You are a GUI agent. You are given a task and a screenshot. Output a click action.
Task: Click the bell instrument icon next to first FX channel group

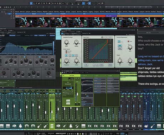(x=71, y=126)
